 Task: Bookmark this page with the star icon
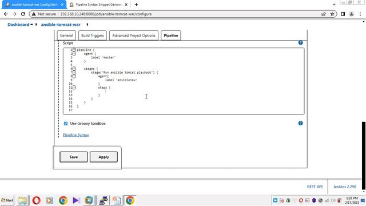click(x=332, y=14)
